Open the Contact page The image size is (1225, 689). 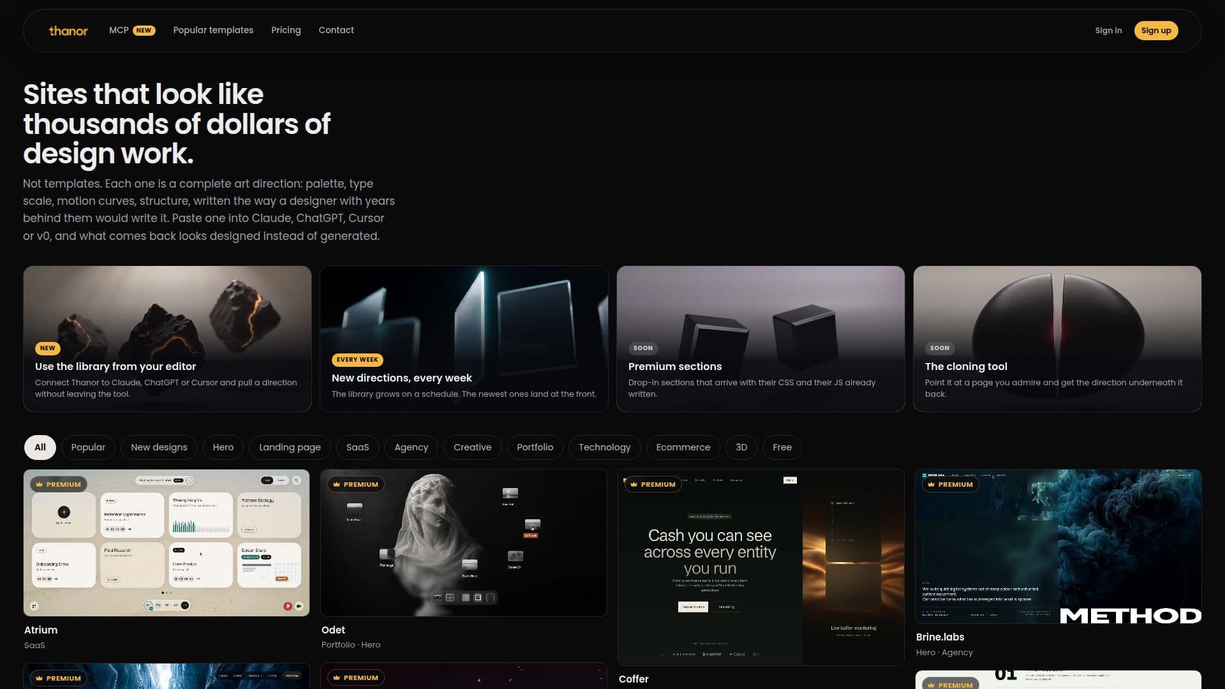coord(336,30)
